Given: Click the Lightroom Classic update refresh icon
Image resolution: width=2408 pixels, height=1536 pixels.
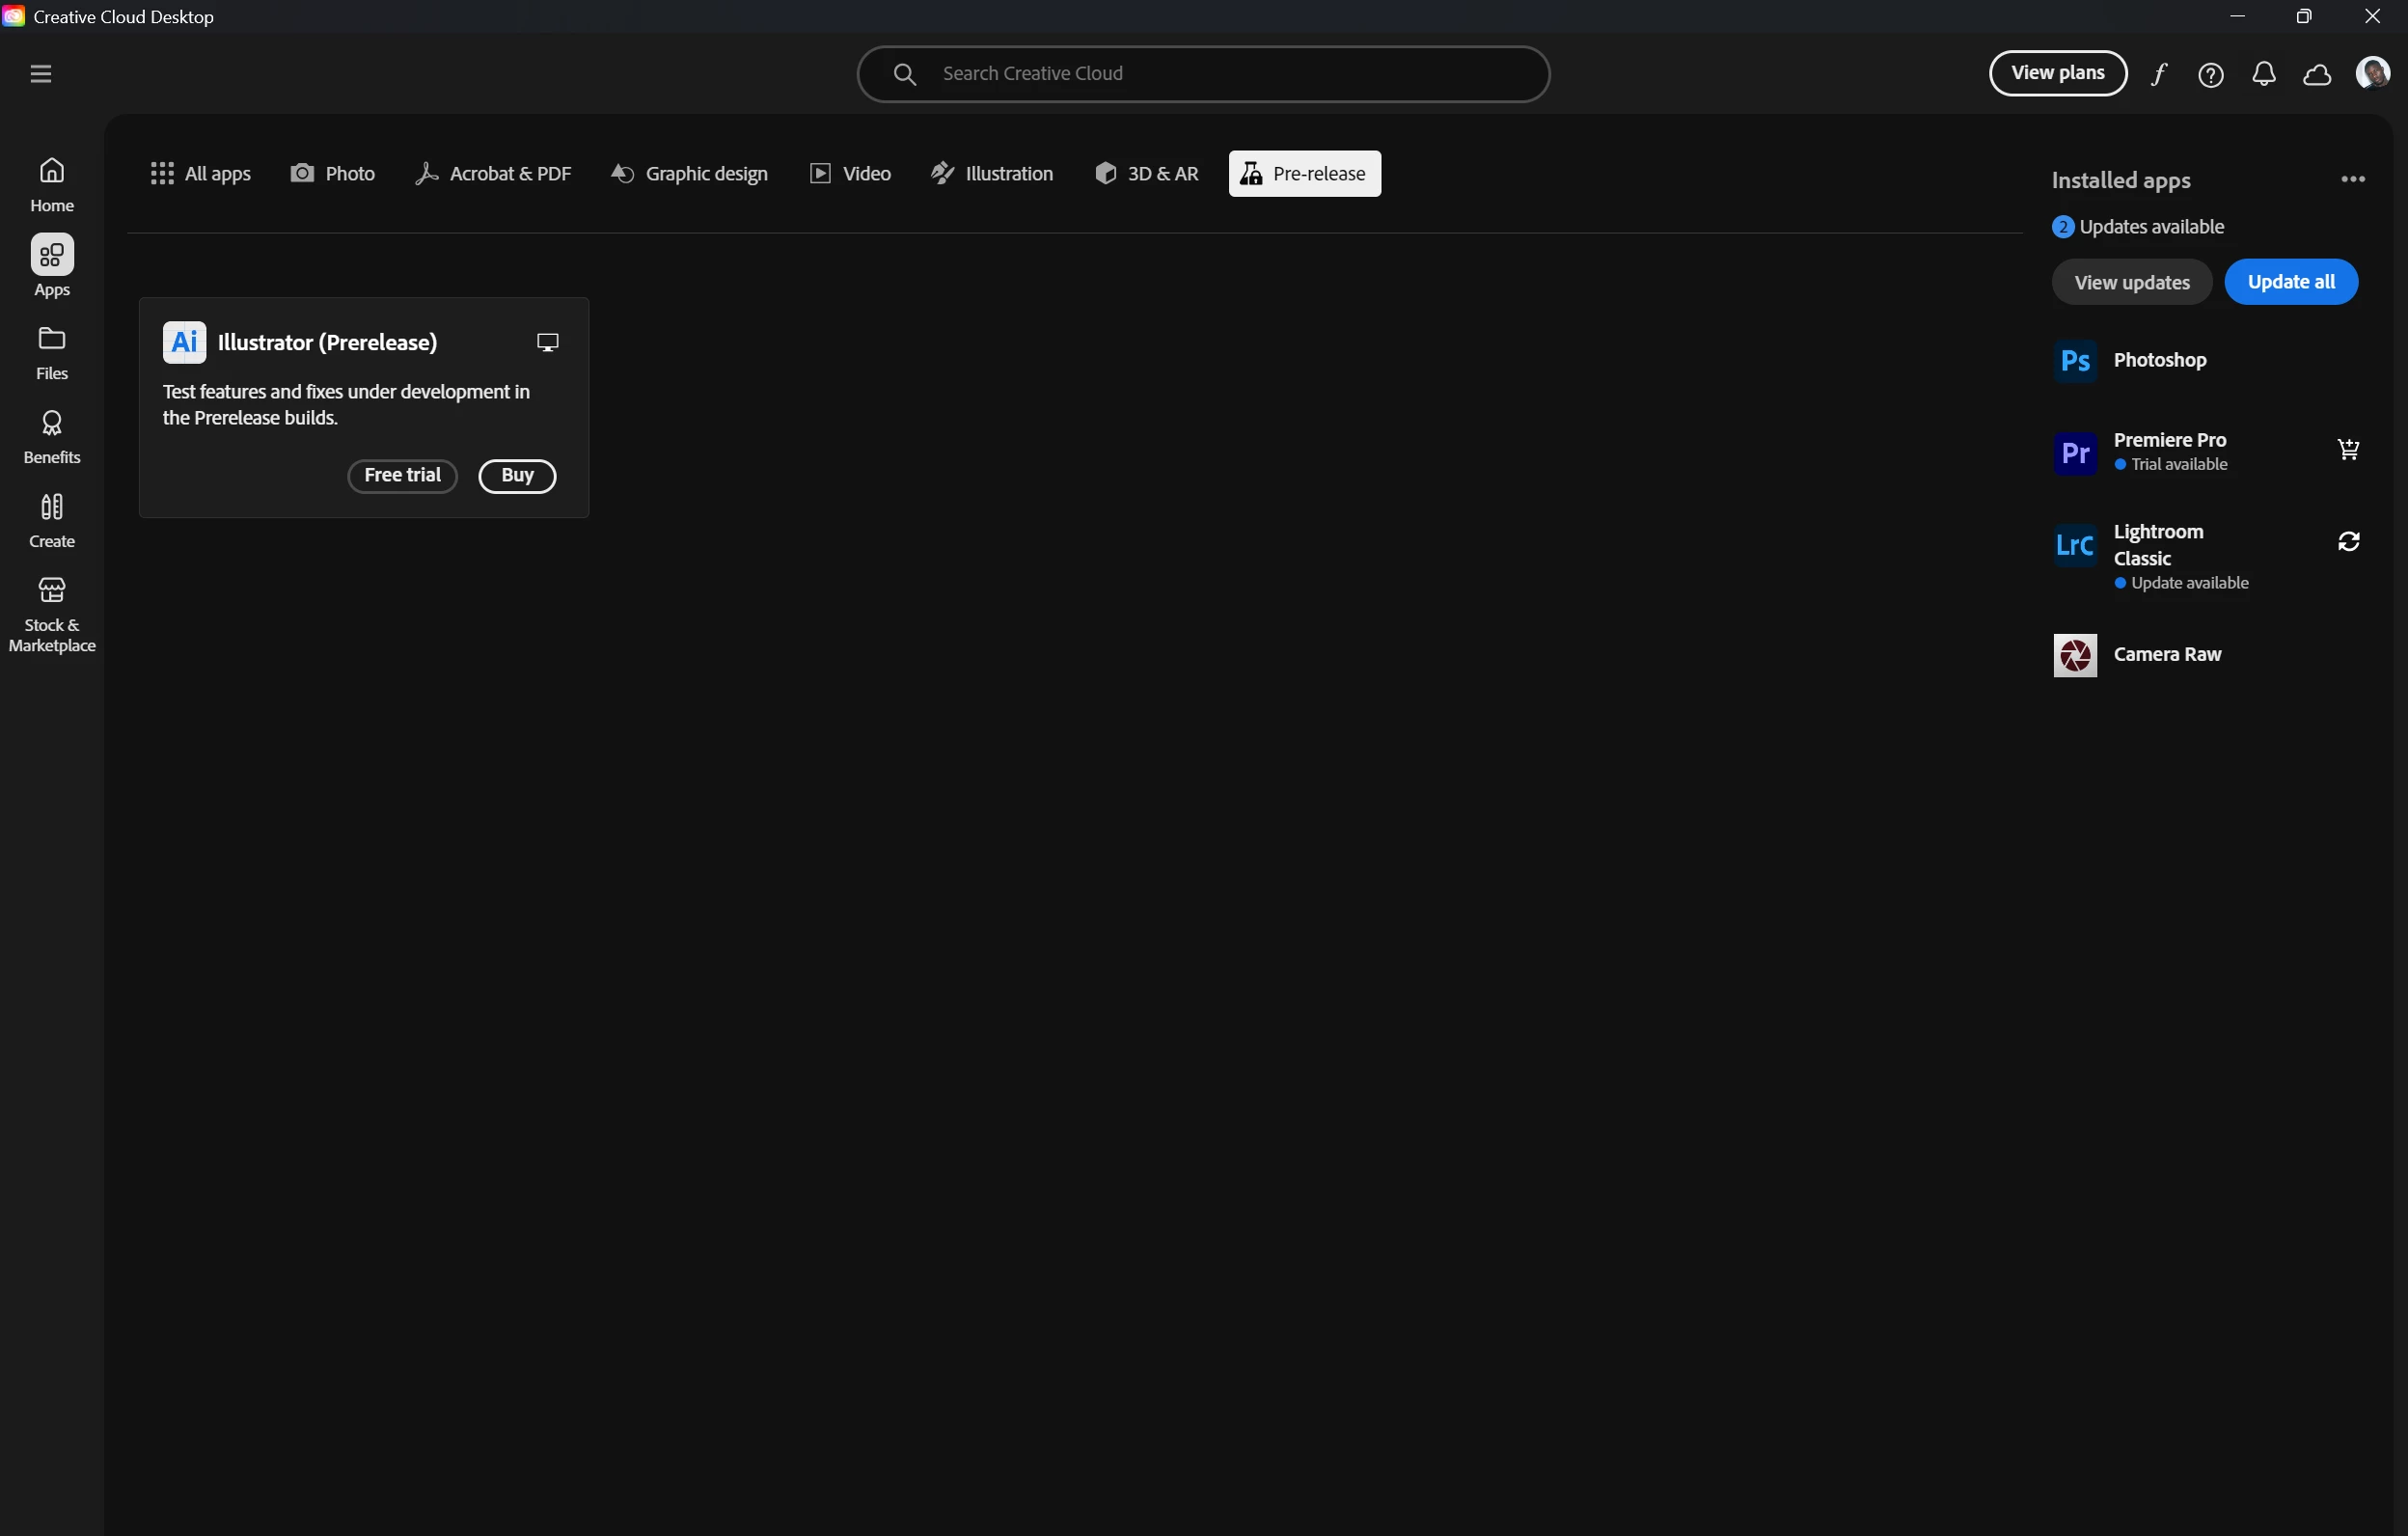Looking at the screenshot, I should click(2348, 541).
